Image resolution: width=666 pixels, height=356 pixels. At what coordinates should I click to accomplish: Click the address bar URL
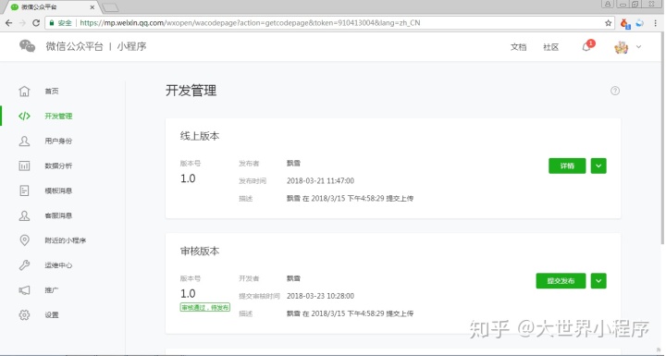point(250,23)
